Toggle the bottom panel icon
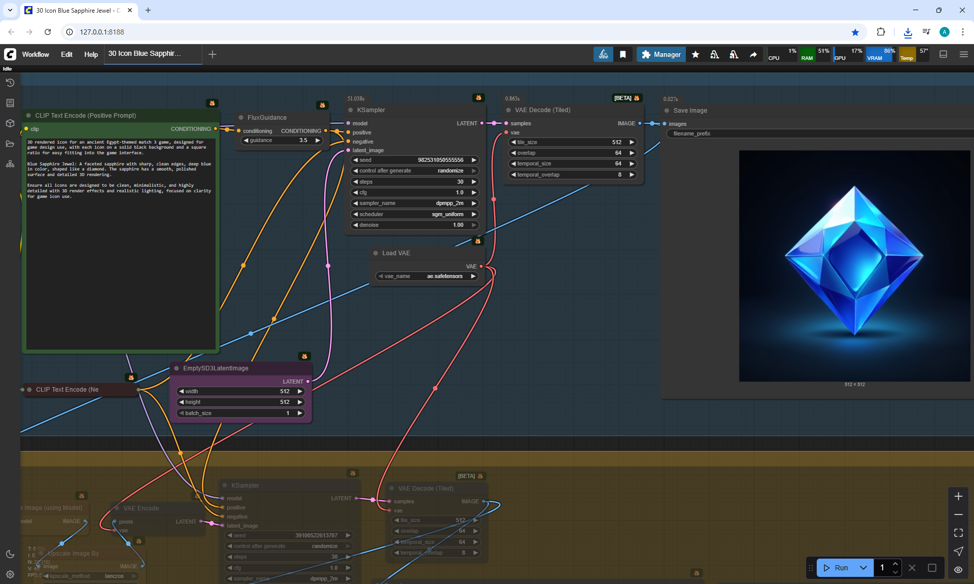The height and width of the screenshot is (584, 974). coord(943,54)
